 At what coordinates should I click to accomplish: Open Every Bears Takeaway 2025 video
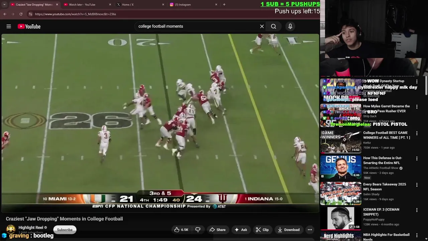(x=385, y=187)
